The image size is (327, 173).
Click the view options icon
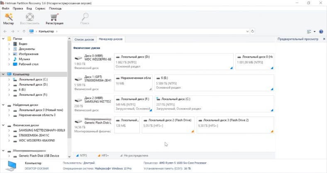tap(309, 31)
